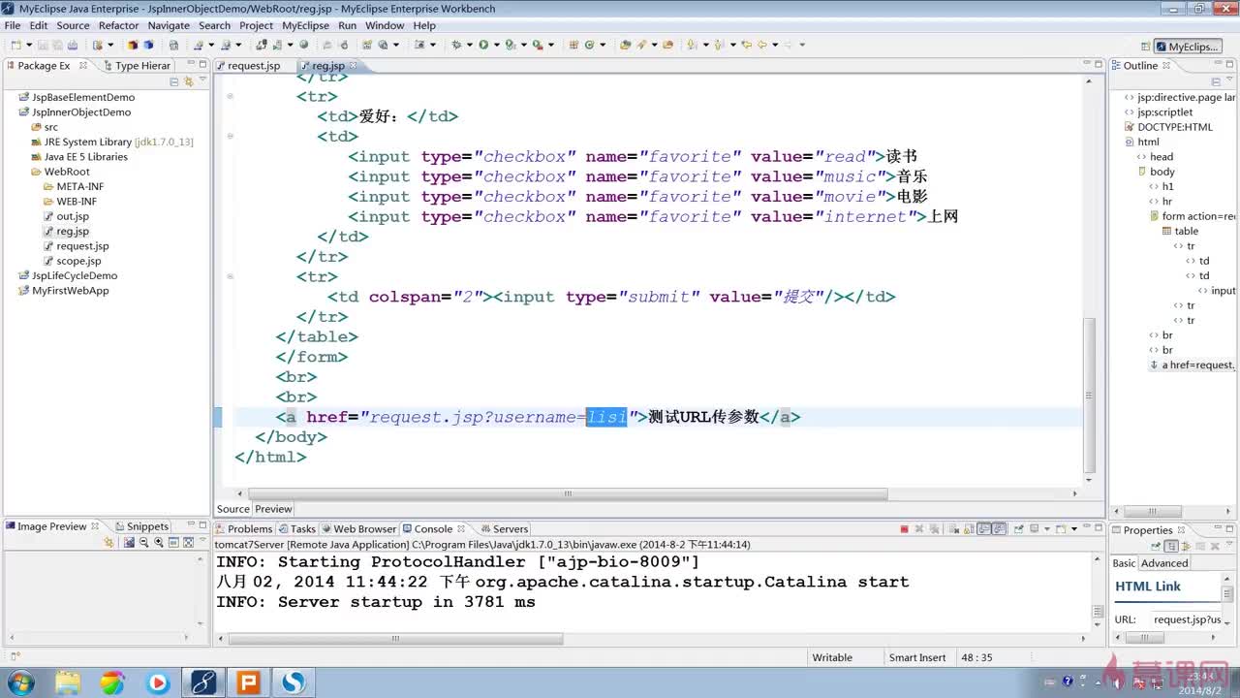Toggle Show Console on standard out change
The width and height of the screenshot is (1240, 698).
[x=984, y=529]
